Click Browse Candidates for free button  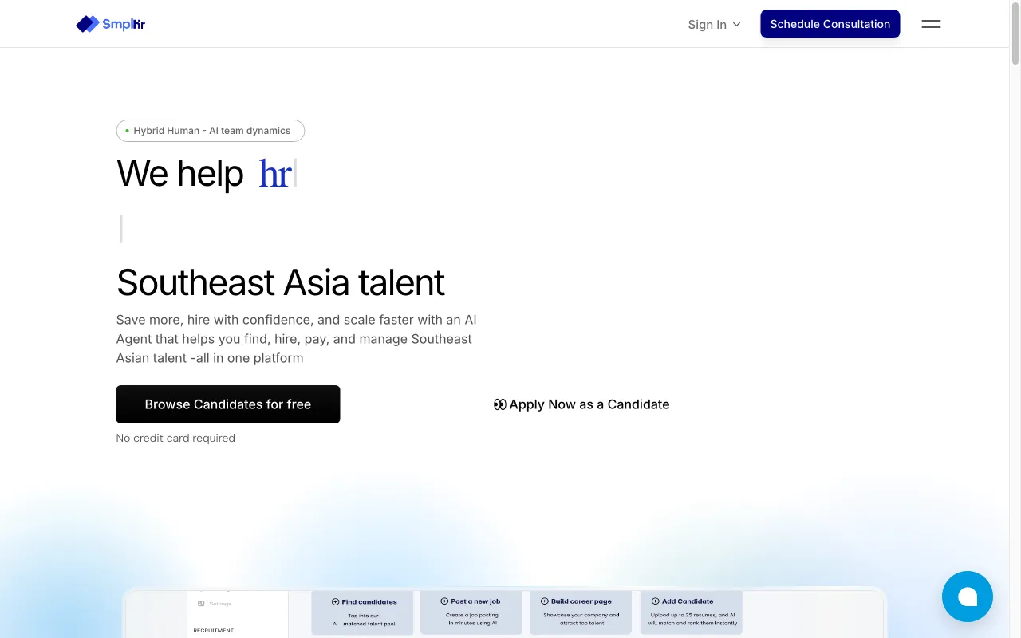[228, 404]
